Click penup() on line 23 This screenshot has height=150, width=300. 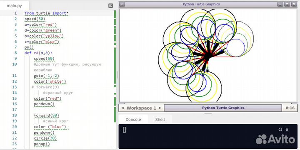[42, 144]
